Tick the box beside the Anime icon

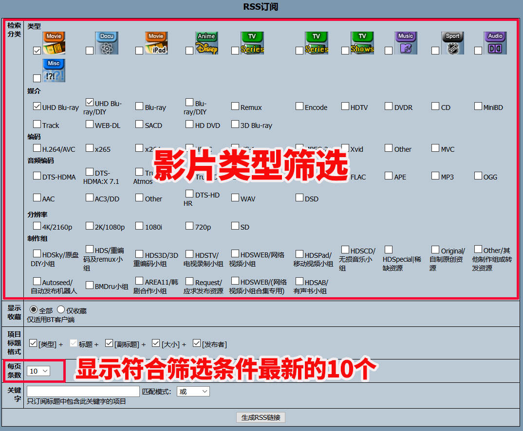tap(189, 51)
